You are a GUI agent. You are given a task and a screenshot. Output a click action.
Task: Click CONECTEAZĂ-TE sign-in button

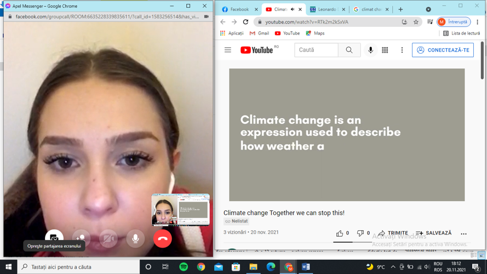[x=443, y=50]
